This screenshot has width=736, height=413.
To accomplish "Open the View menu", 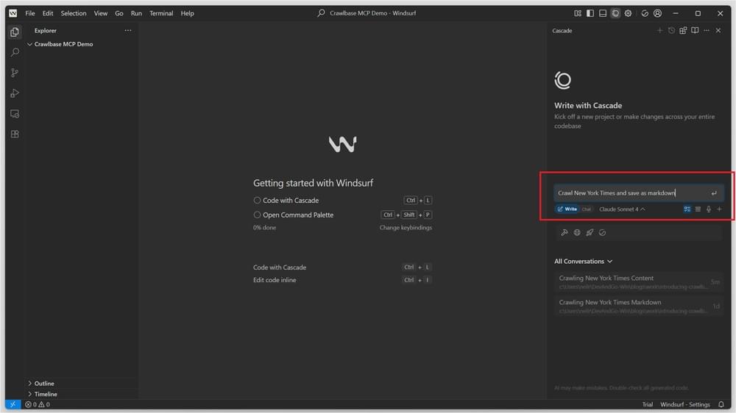I will [x=100, y=13].
